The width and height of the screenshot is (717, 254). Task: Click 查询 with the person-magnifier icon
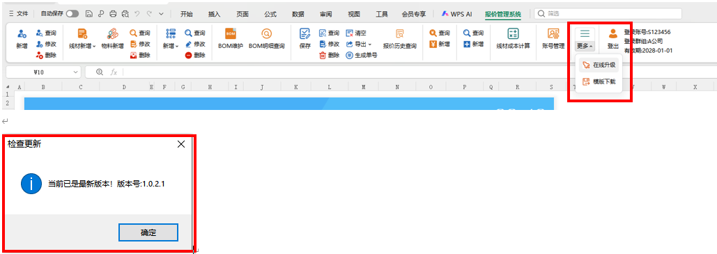[x=46, y=33]
